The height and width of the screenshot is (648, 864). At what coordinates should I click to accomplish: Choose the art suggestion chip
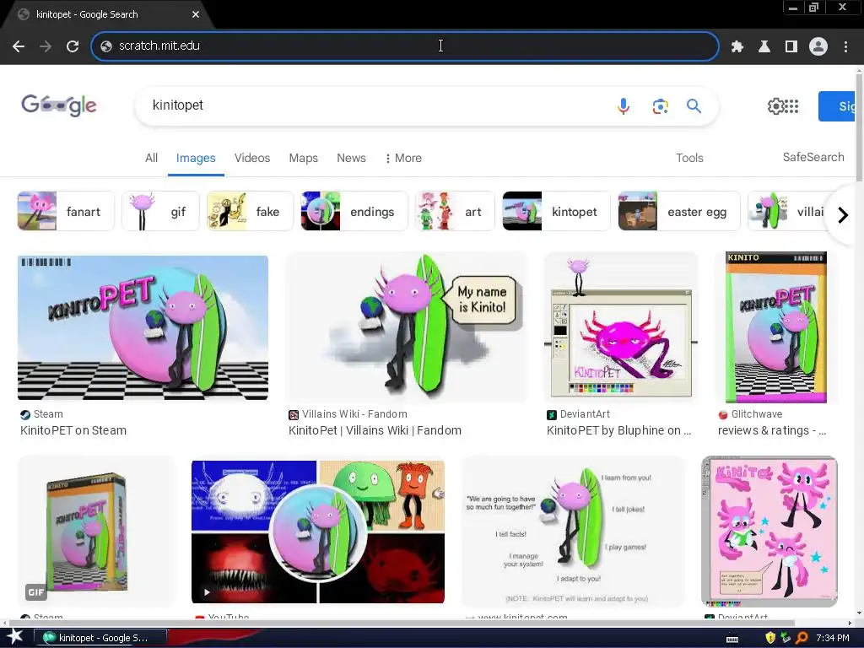coord(455,211)
